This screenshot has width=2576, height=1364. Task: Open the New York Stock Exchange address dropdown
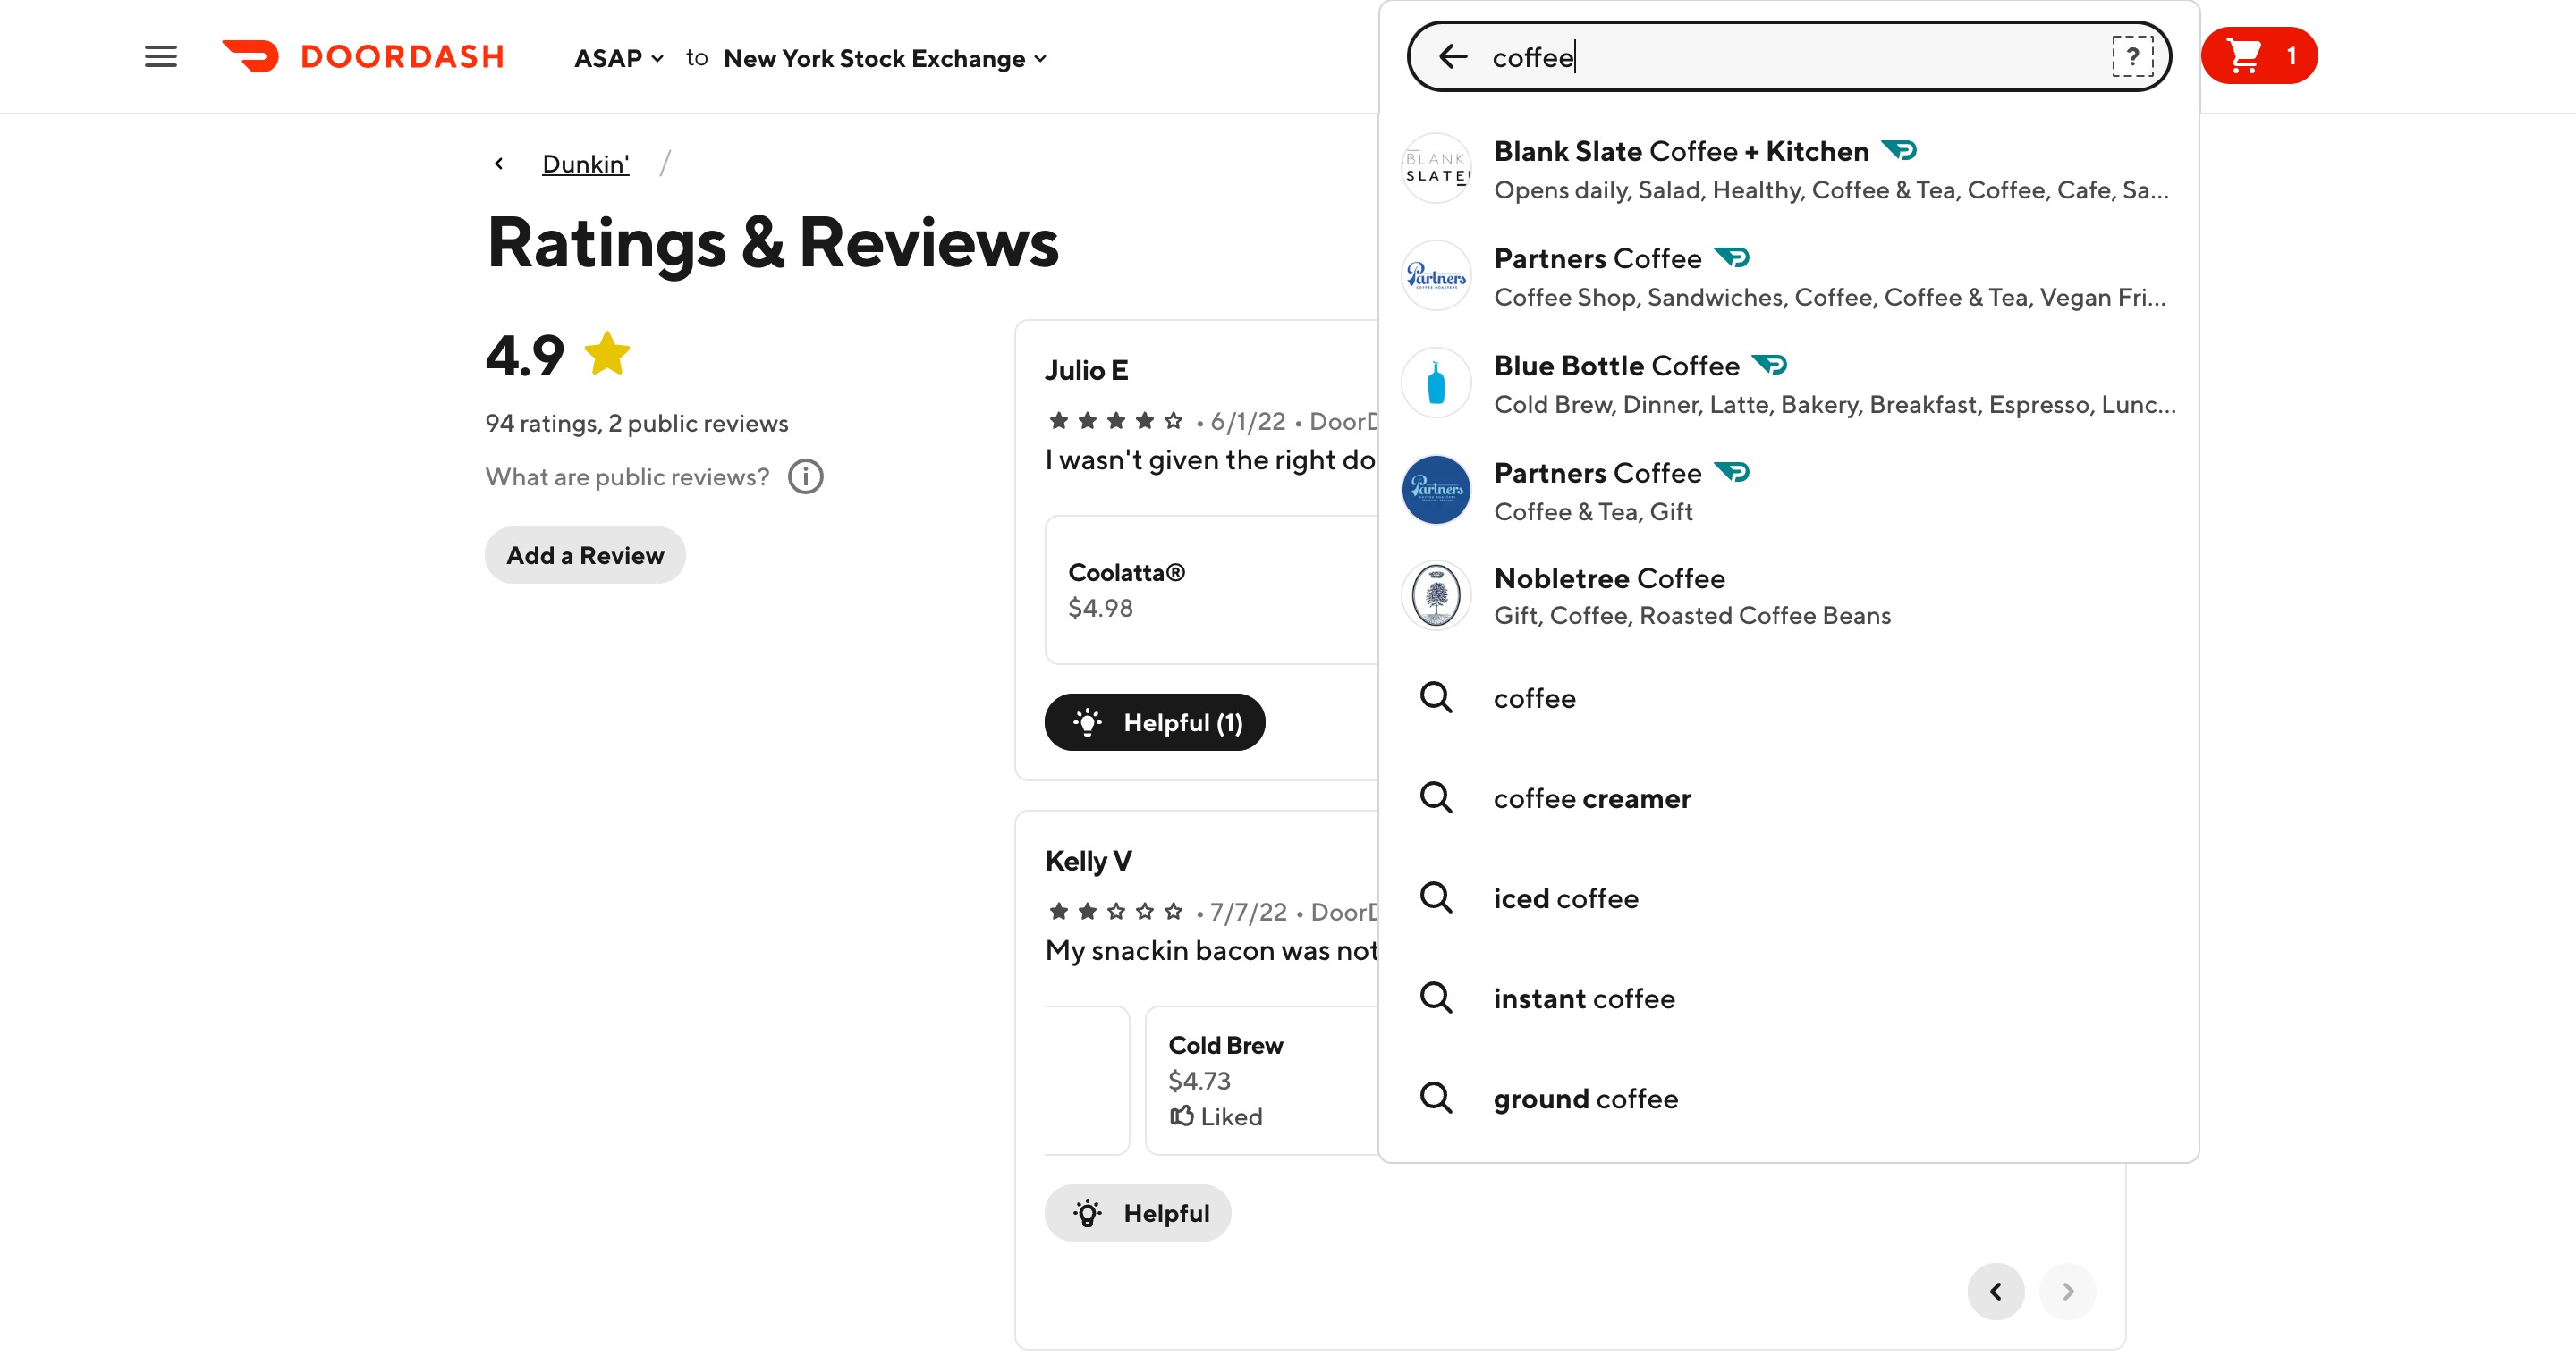885,59
